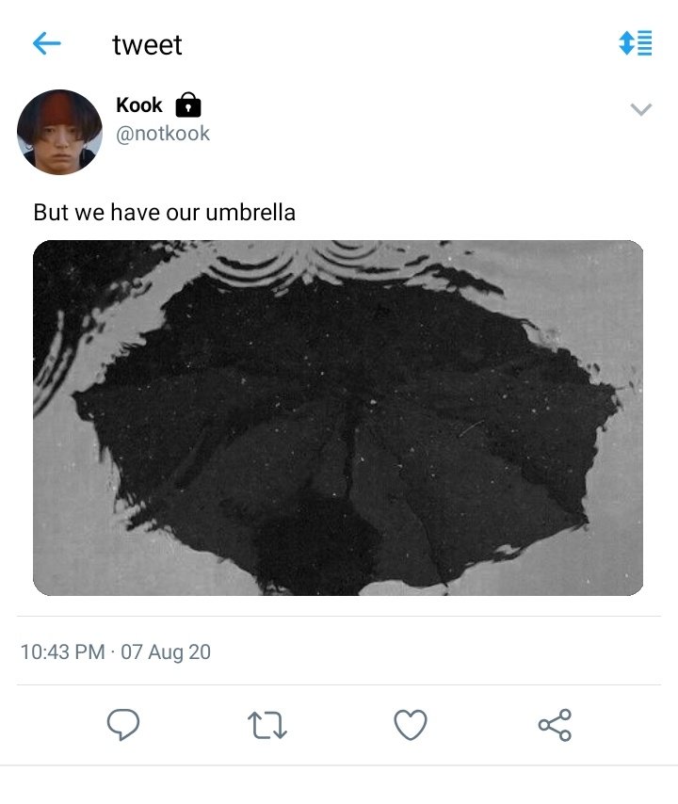Tap the 10:43 PM timestamp

tap(62, 652)
